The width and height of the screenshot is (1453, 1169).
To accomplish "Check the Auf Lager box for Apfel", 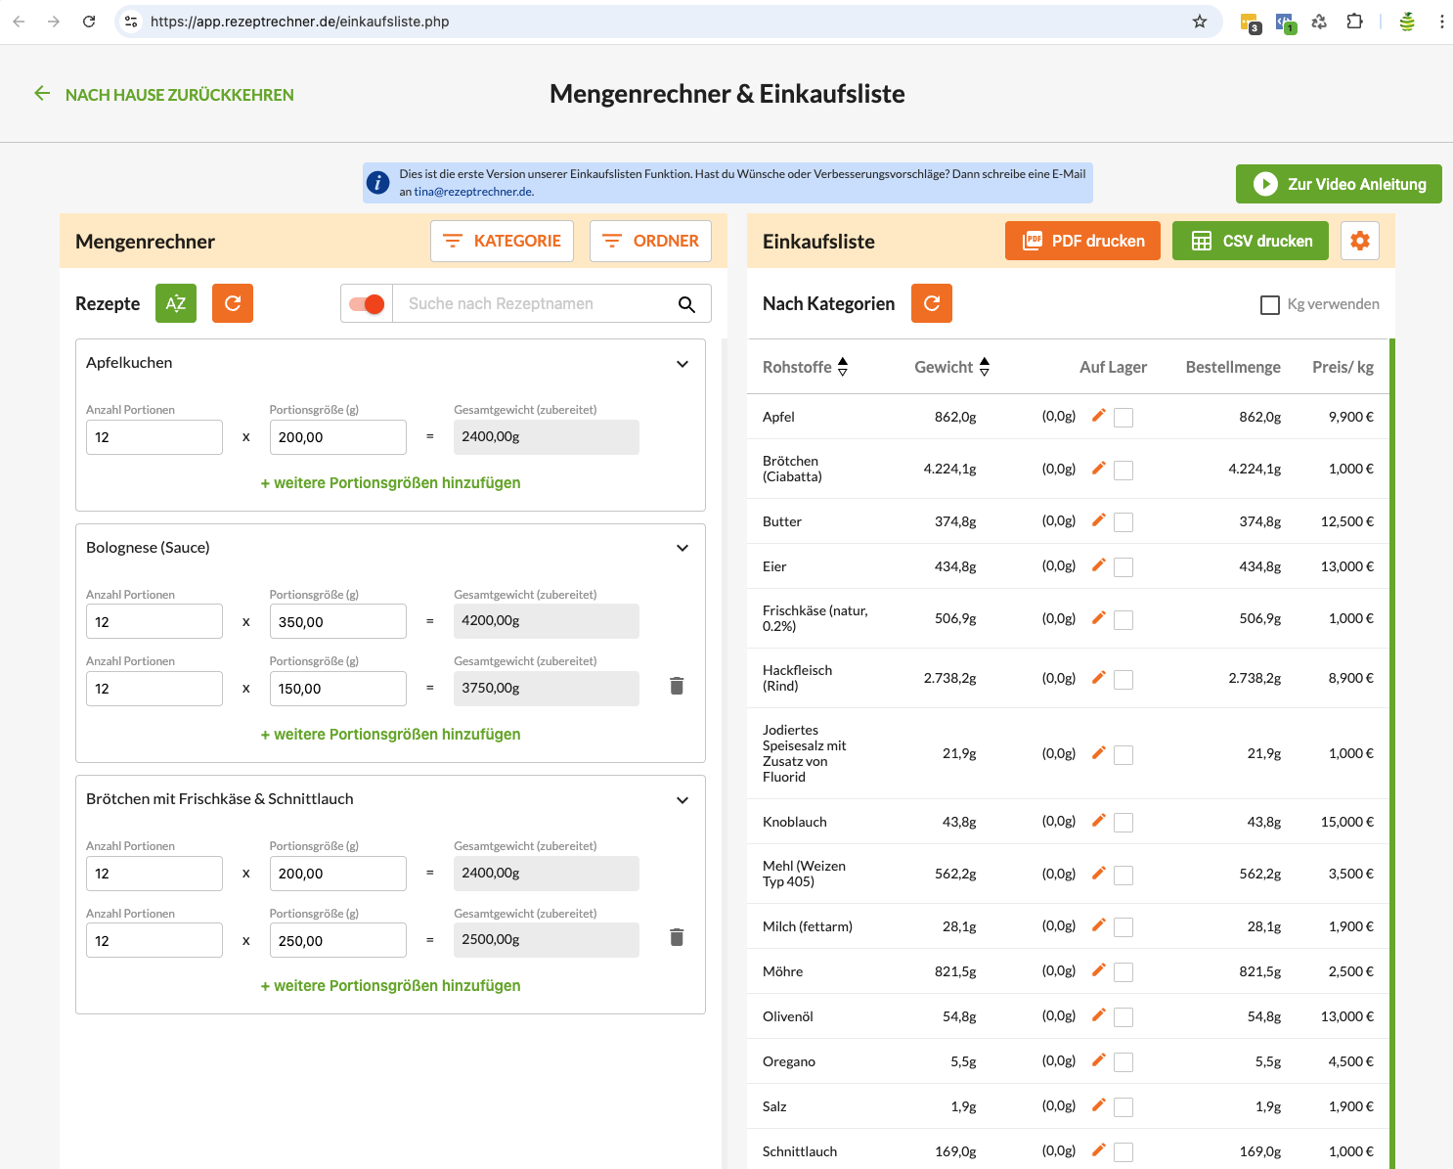I will [1123, 418].
